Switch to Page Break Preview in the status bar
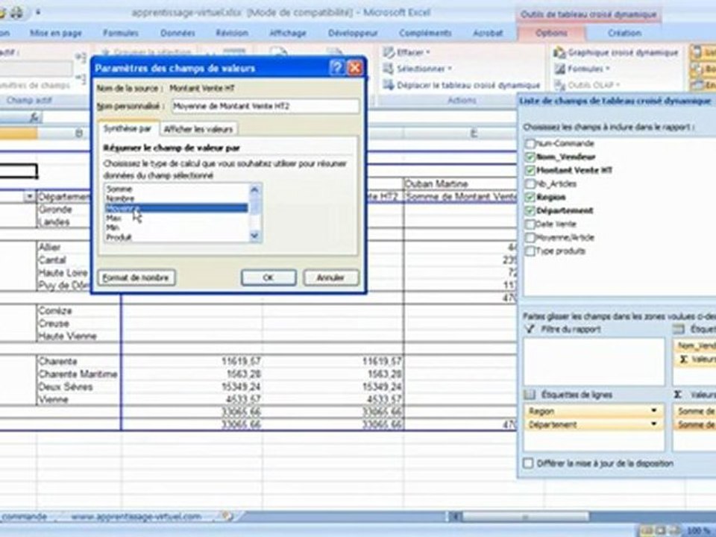 [x=673, y=530]
